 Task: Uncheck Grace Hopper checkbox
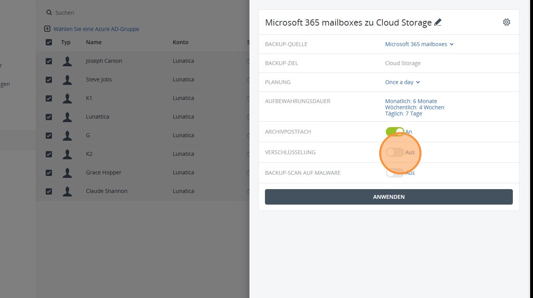[x=49, y=172]
